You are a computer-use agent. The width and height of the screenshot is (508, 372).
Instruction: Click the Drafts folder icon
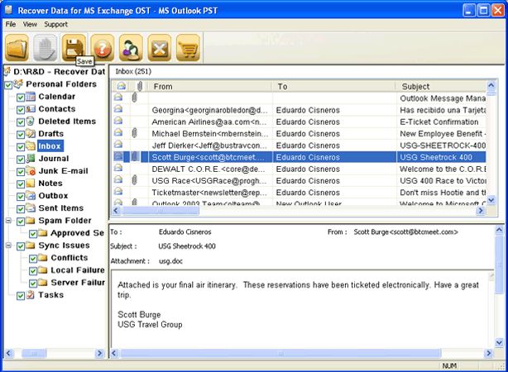(x=31, y=133)
